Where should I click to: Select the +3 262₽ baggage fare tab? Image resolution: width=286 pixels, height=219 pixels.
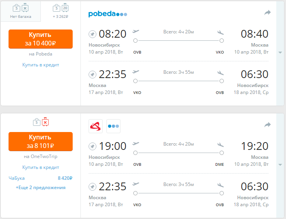61,11
